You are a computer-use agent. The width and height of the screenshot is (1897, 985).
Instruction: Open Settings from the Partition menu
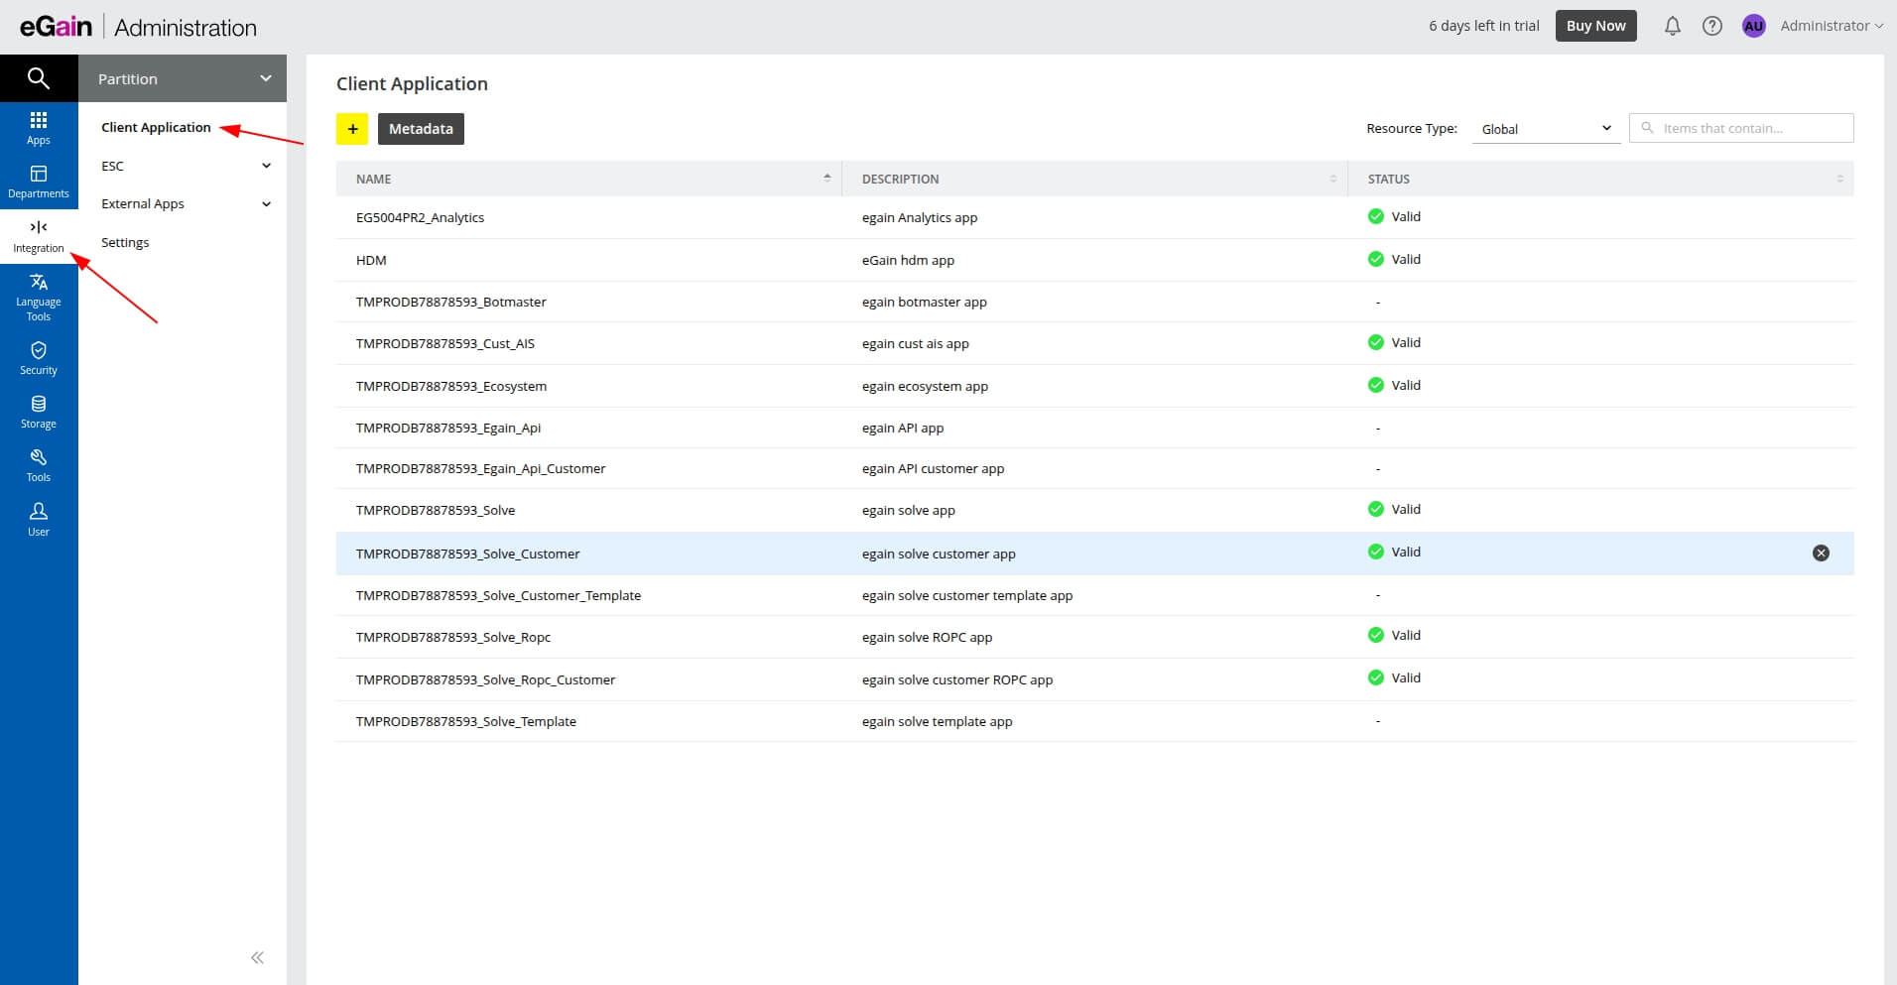125,242
